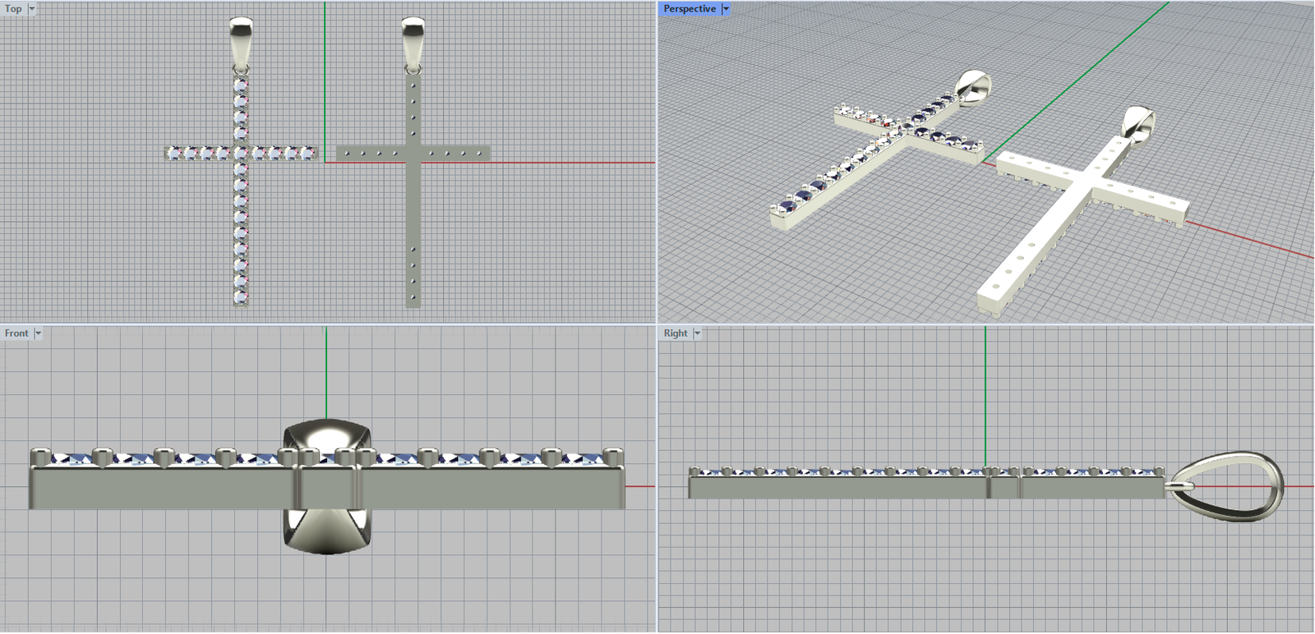Click the Right viewport title label
Image resolution: width=1315 pixels, height=634 pixels.
pyautogui.click(x=675, y=333)
